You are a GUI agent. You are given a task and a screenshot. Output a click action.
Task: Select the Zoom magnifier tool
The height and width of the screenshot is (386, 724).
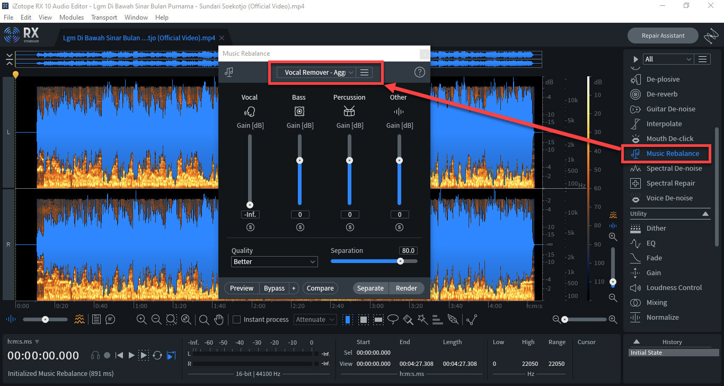click(204, 319)
